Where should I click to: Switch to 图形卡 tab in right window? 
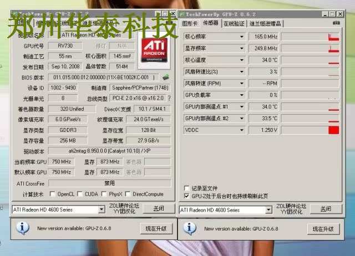click(x=190, y=23)
